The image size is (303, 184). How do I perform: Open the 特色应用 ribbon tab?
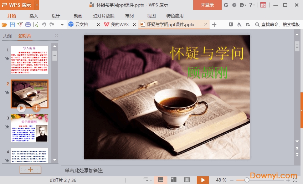[175, 16]
